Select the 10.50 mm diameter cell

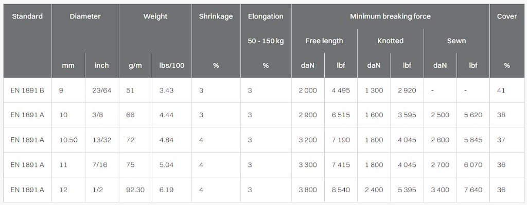coord(68,140)
